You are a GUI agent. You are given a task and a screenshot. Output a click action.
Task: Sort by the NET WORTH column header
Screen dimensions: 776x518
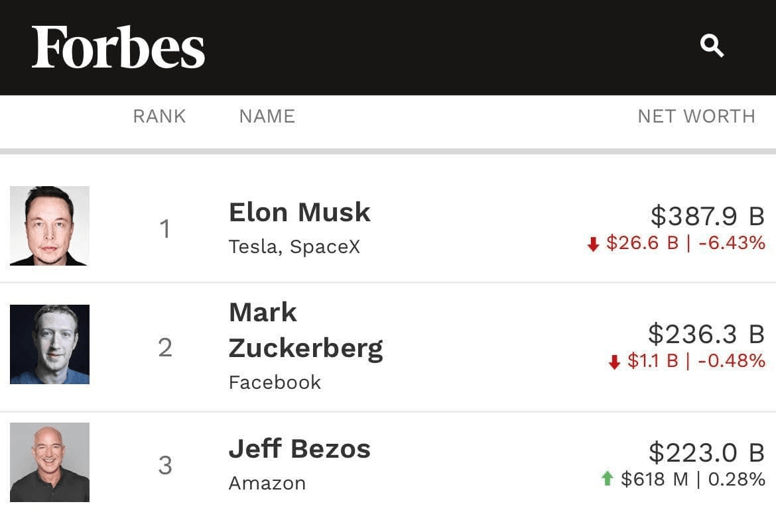pyautogui.click(x=696, y=117)
